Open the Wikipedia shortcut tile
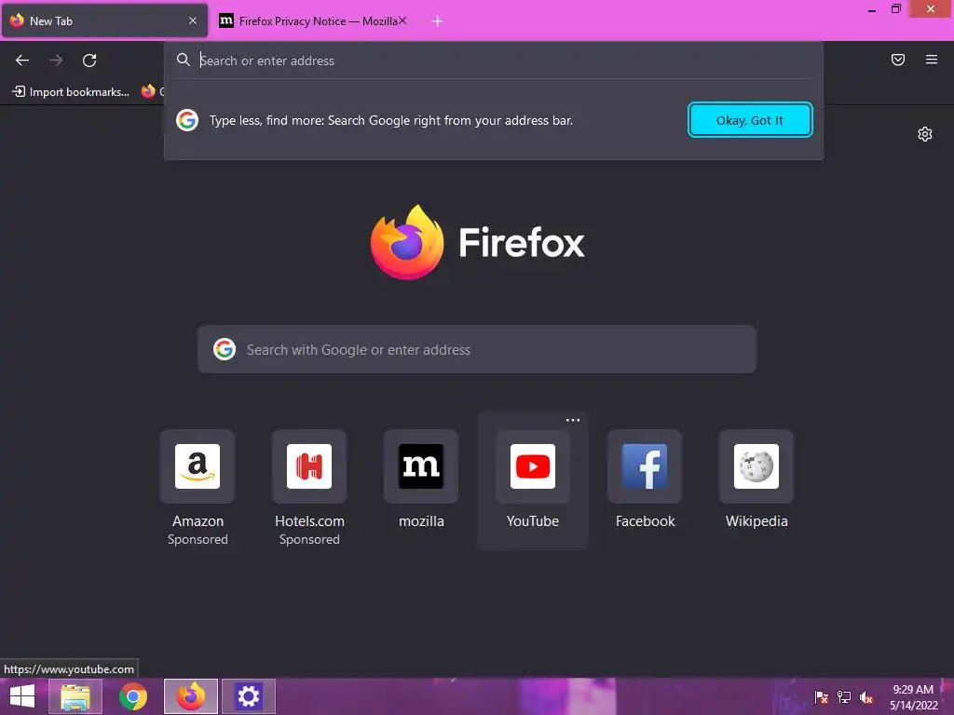Image resolution: width=954 pixels, height=715 pixels. (756, 466)
